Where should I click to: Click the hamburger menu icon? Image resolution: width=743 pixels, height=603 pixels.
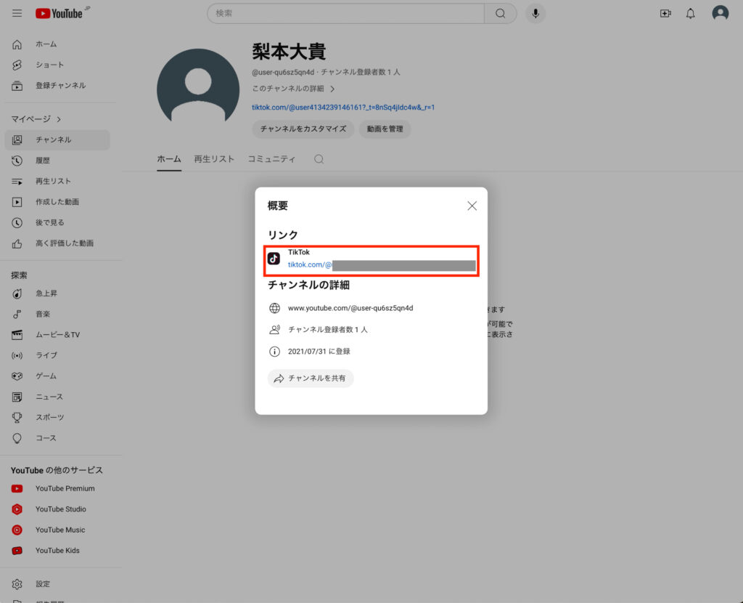click(17, 13)
